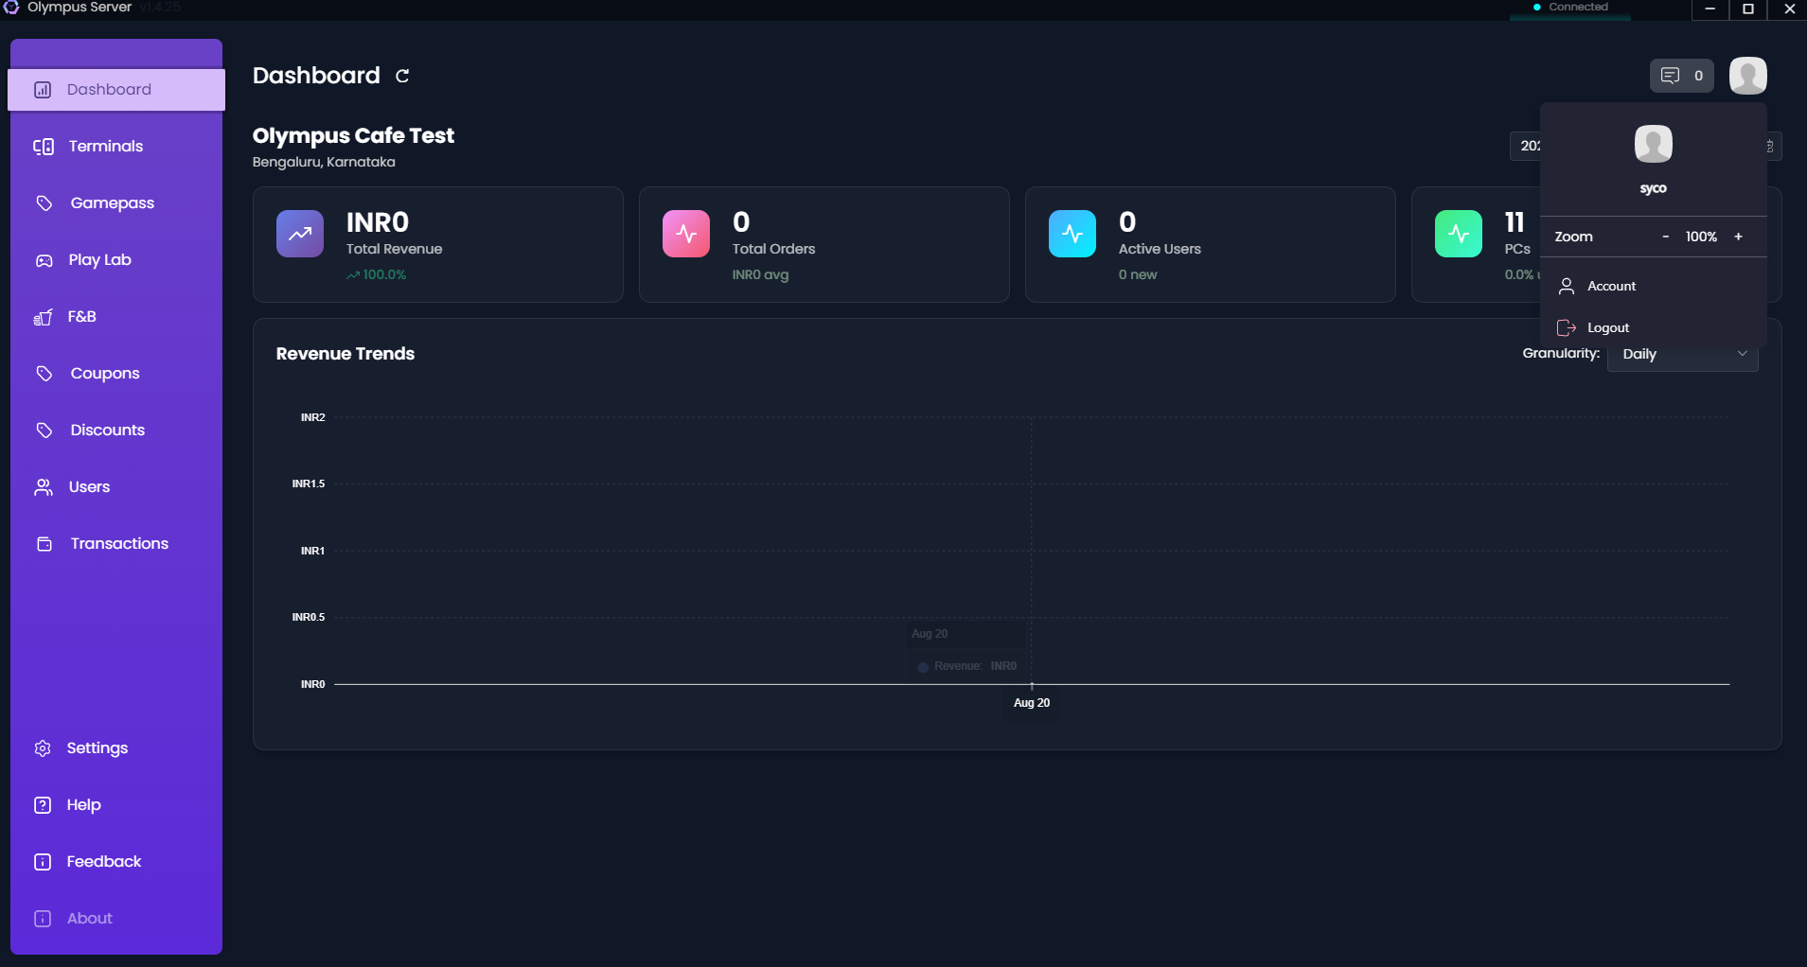Click the chat notifications icon showing 0

pyautogui.click(x=1680, y=75)
